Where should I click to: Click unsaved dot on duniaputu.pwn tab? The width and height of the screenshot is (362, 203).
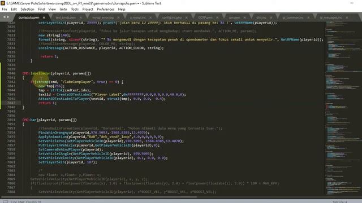44,17
